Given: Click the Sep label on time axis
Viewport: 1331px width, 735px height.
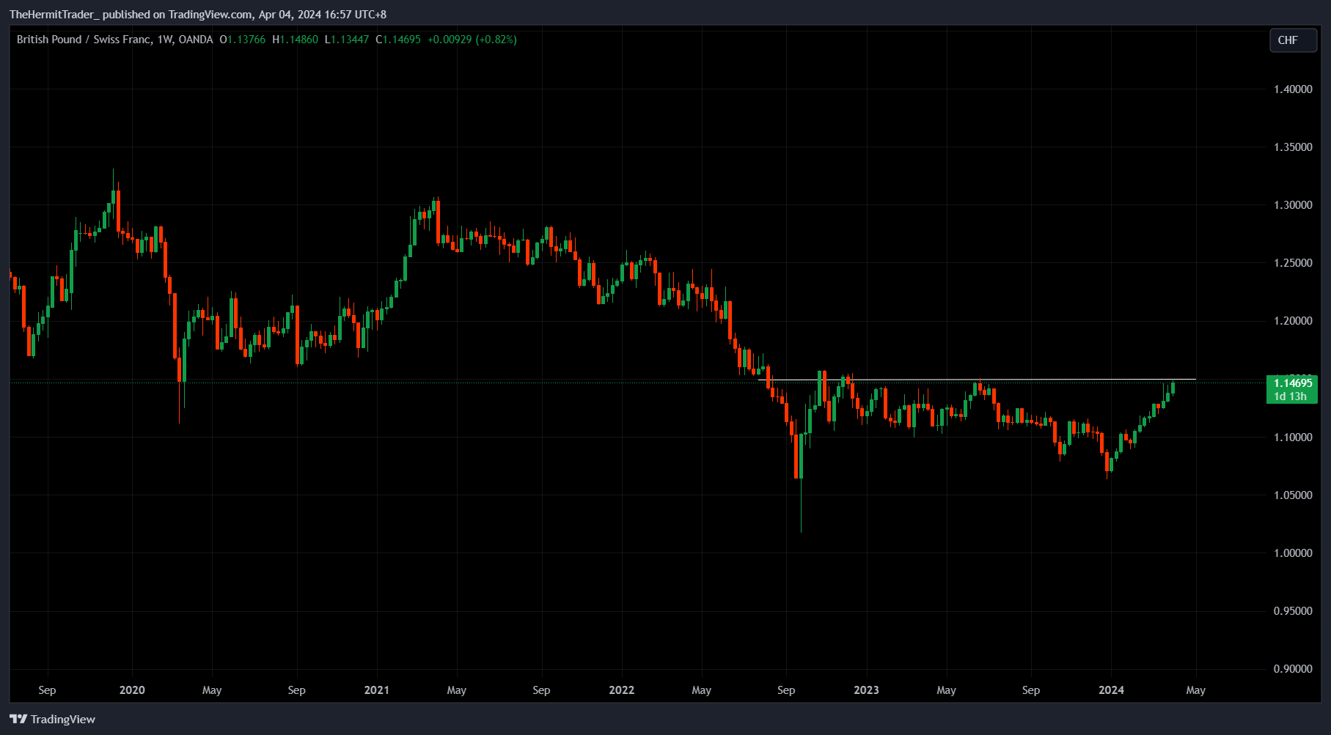Looking at the screenshot, I should pos(47,690).
